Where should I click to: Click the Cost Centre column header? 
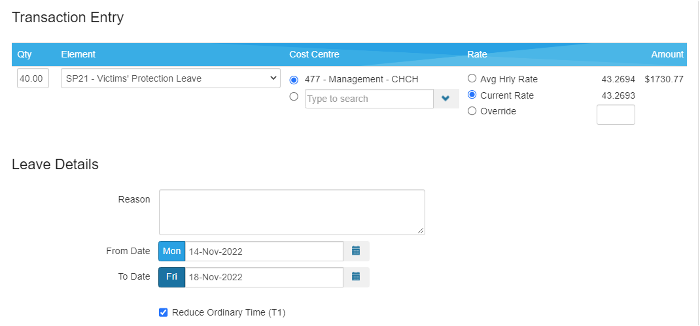click(314, 54)
